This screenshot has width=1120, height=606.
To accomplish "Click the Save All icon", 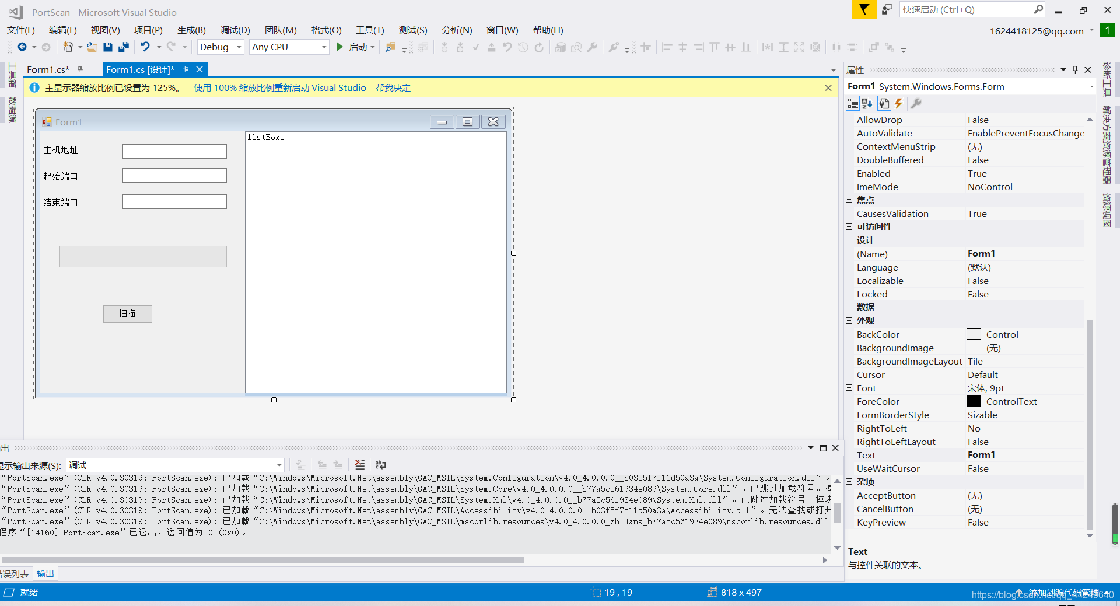I will pyautogui.click(x=124, y=47).
